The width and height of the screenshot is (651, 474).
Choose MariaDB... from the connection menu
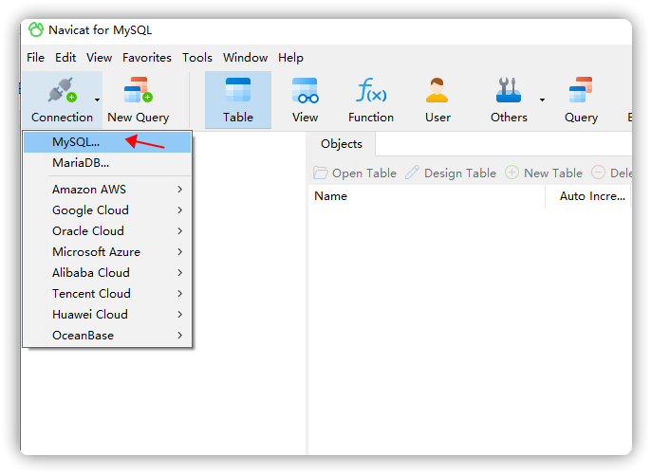click(81, 163)
